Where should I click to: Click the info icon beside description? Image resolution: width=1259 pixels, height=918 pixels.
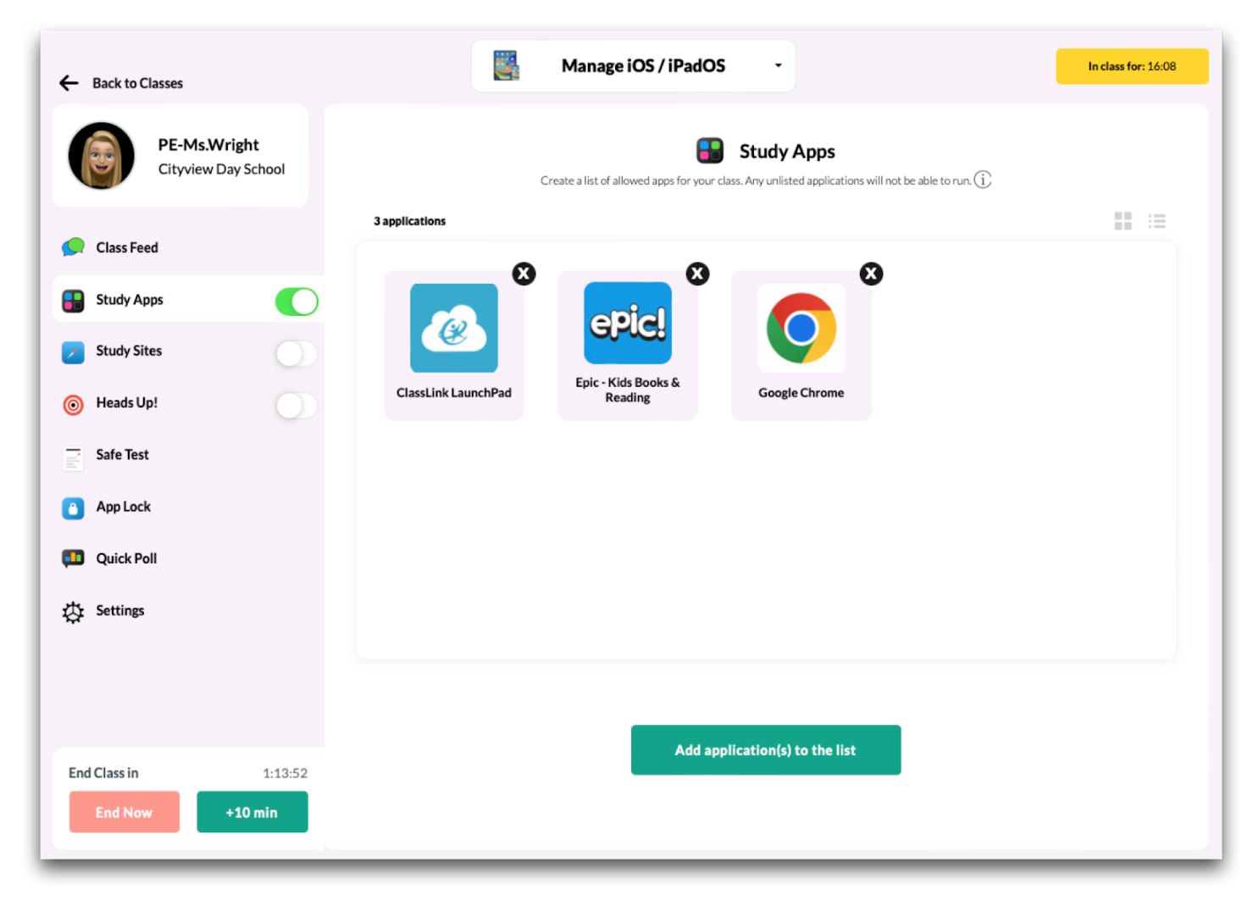click(982, 180)
